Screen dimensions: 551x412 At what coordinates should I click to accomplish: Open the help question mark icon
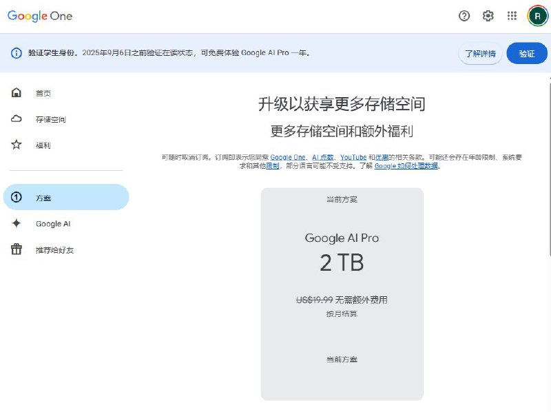point(464,16)
